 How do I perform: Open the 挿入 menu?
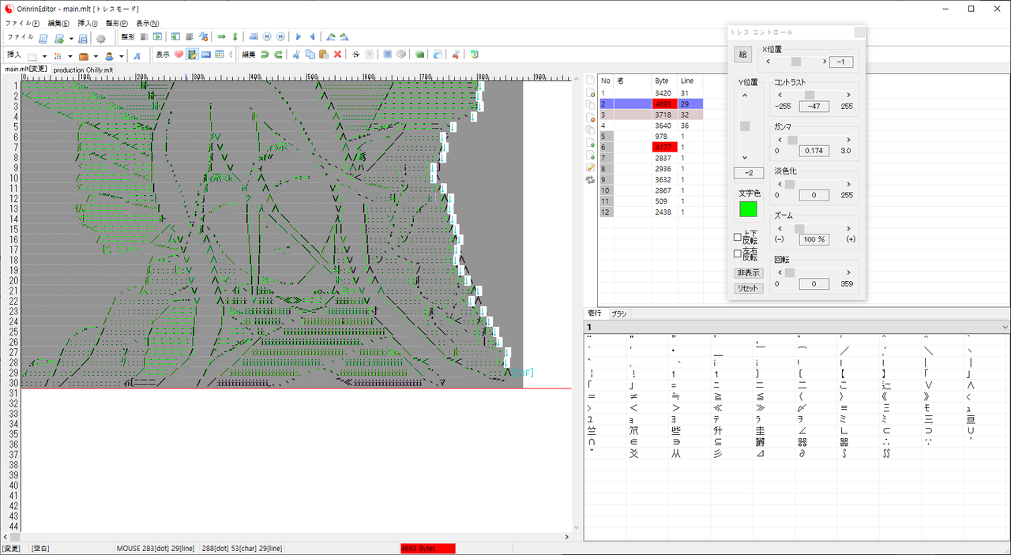pos(88,24)
